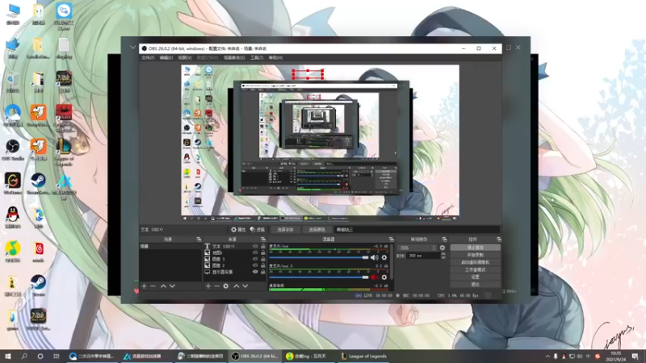Click the 选择字体 select font button
Screen dimensions: 646x363
(x=285, y=230)
